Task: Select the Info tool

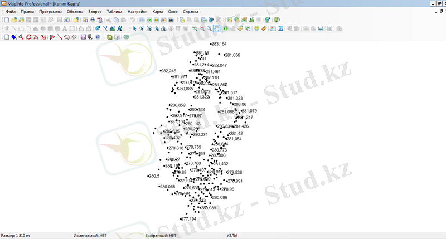Action: pos(226,28)
